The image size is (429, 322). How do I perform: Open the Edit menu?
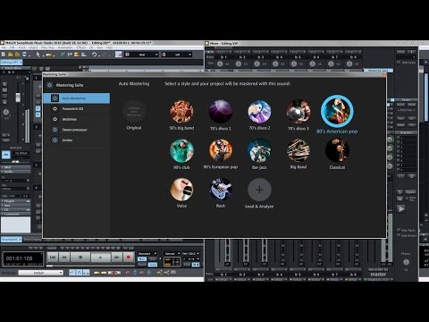coord(13,47)
